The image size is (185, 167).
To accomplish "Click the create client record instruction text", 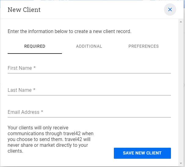I will (69, 32).
